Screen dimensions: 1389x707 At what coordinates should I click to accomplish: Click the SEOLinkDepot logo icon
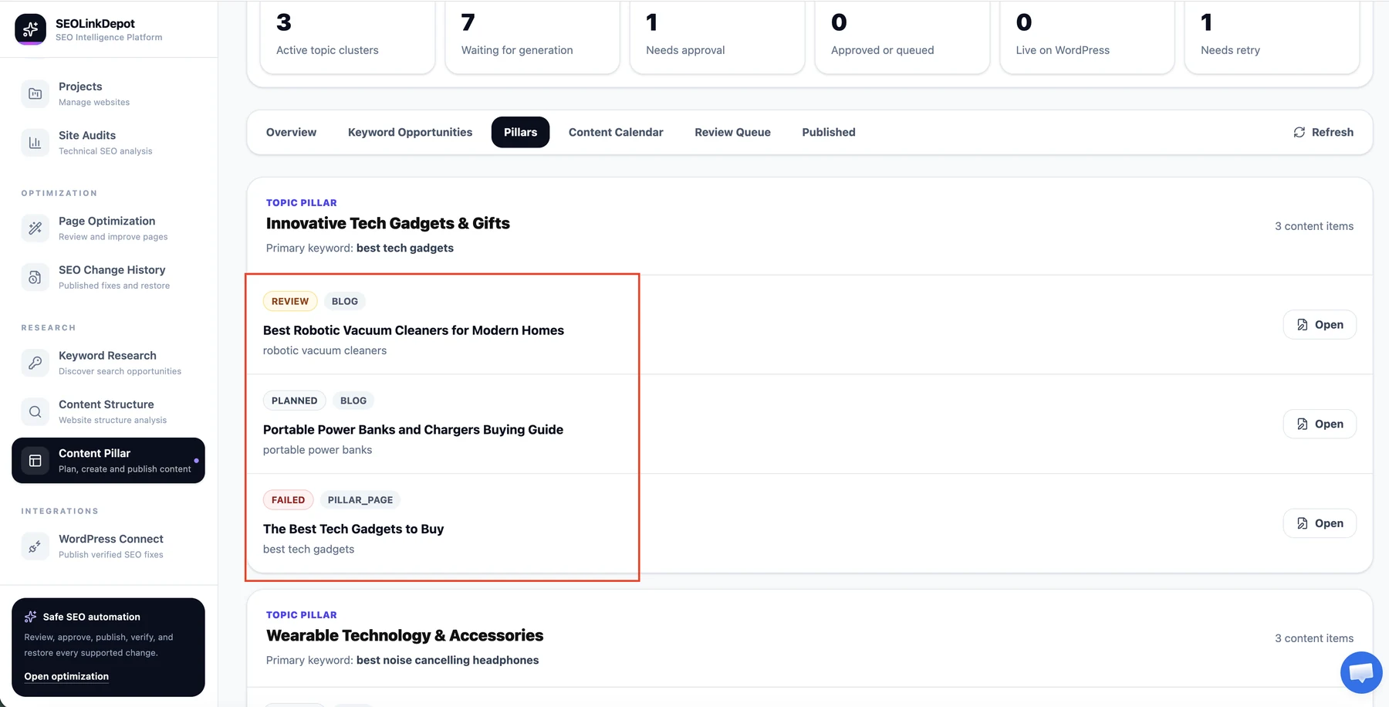(30, 29)
